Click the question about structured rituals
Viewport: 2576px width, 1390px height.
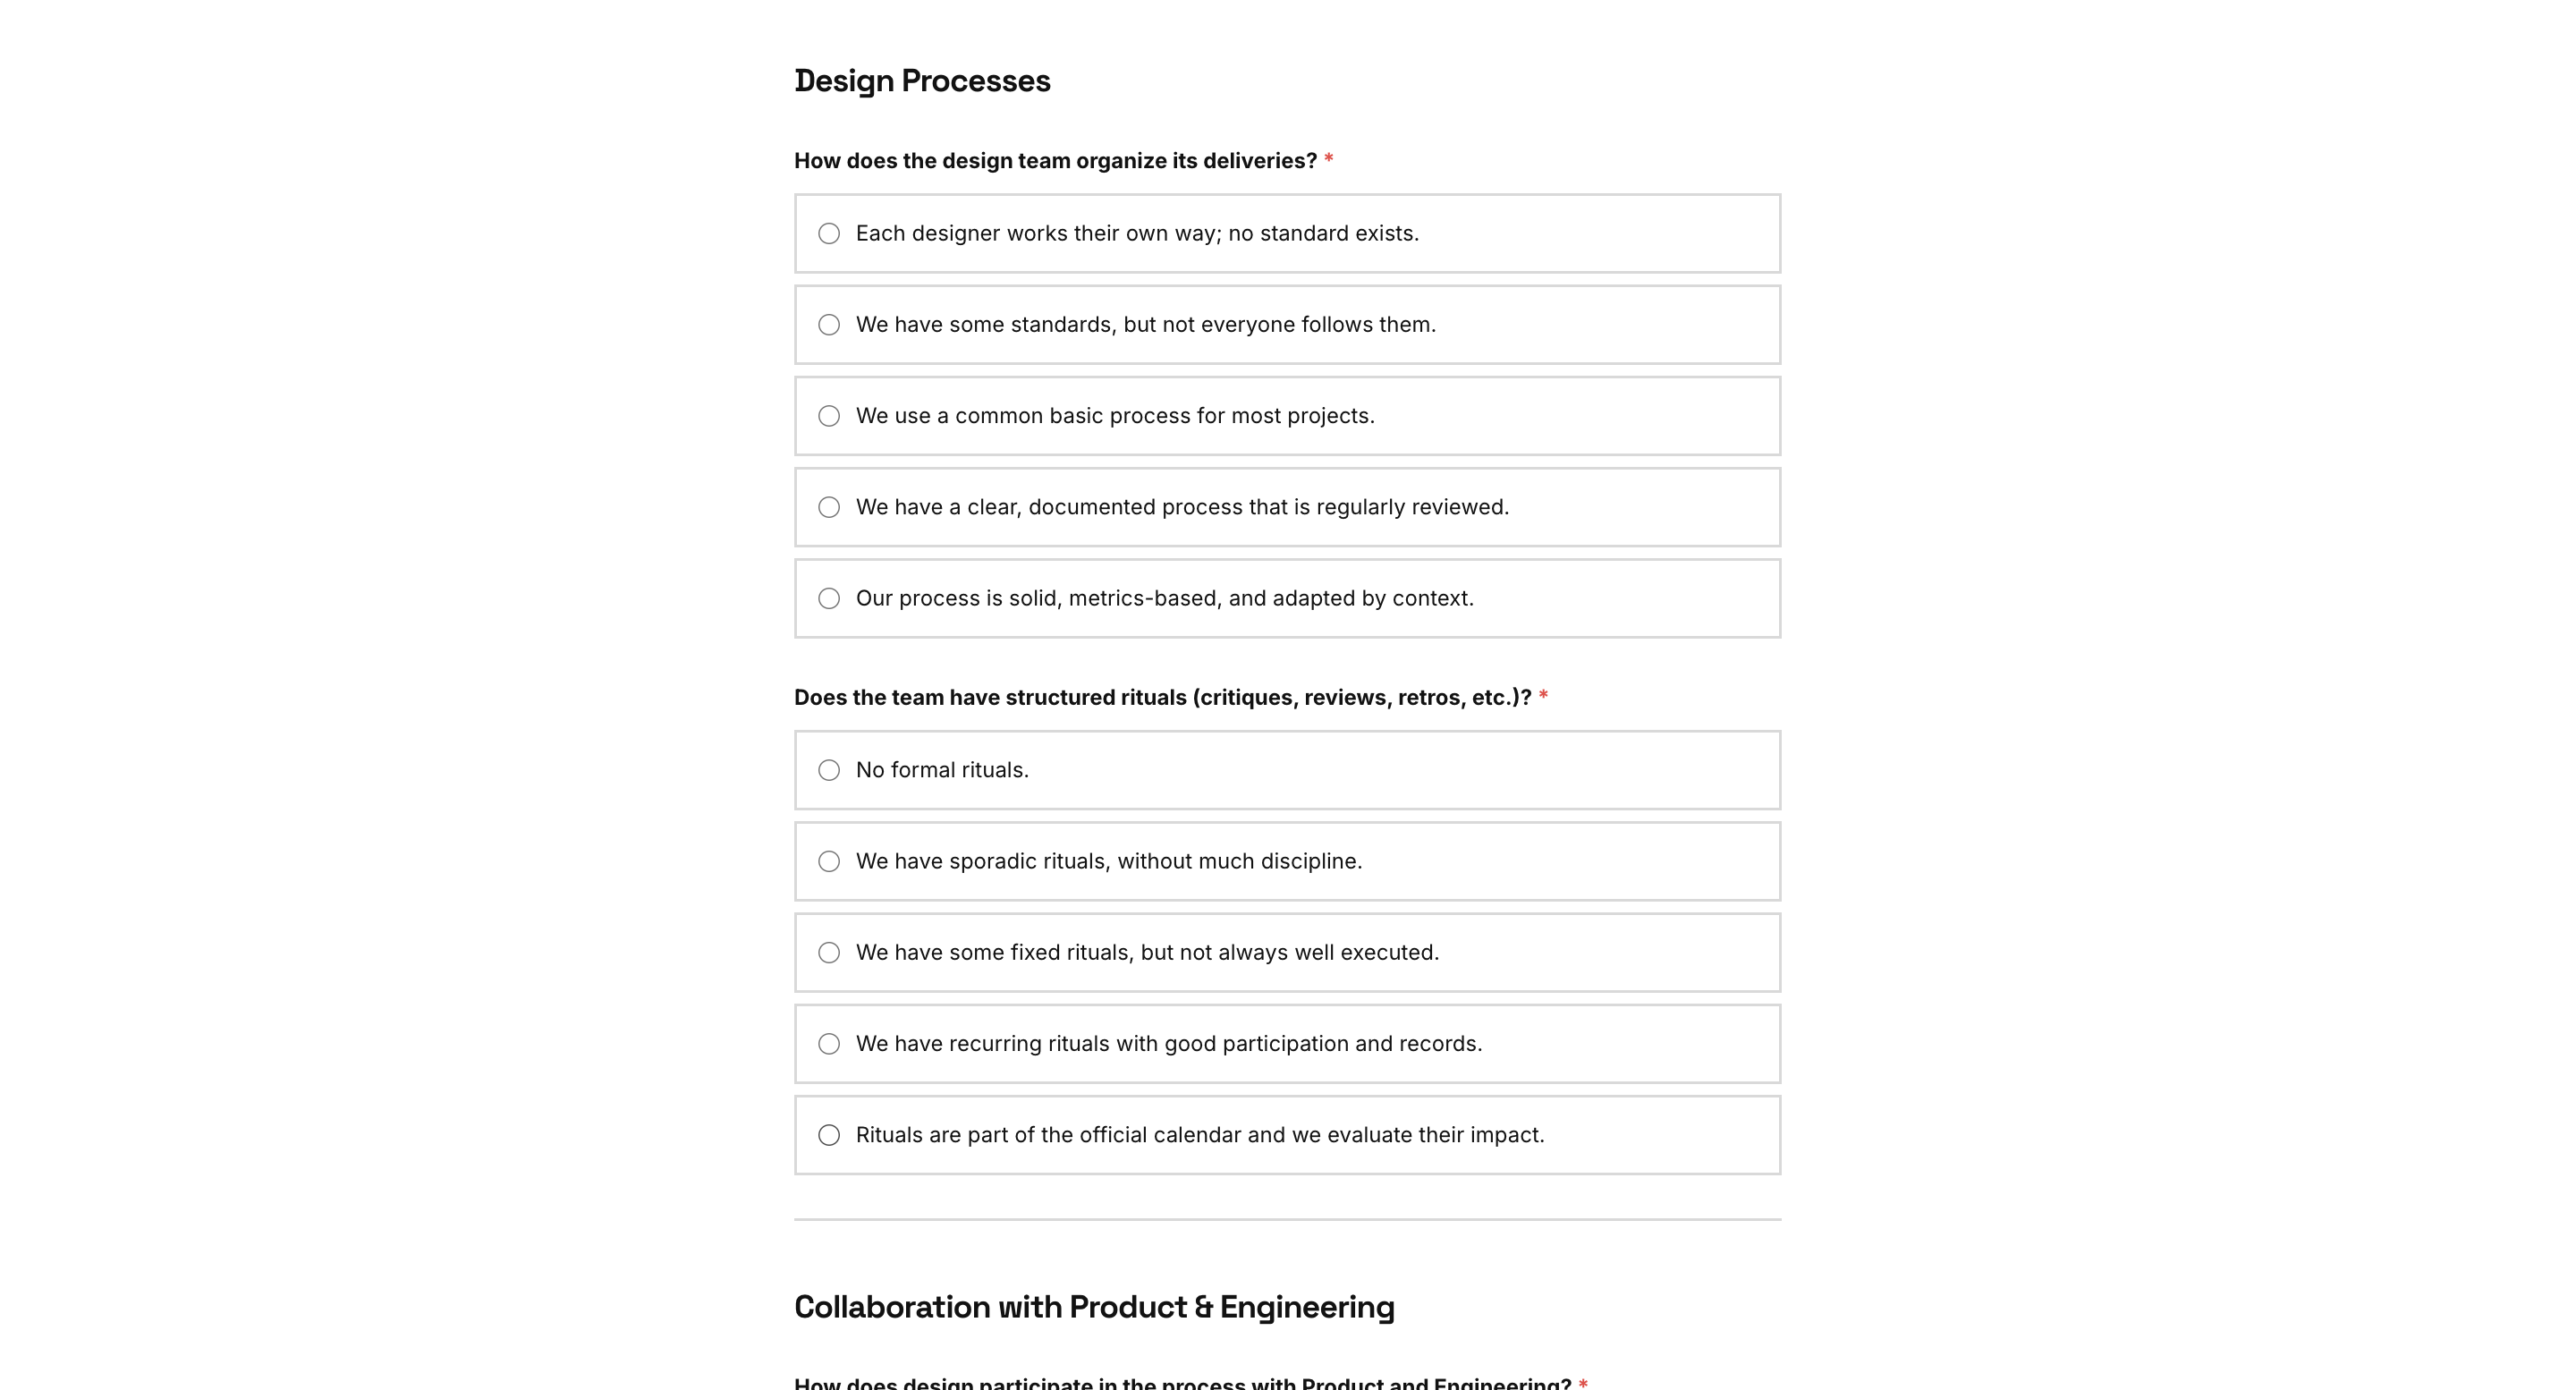click(x=1163, y=697)
